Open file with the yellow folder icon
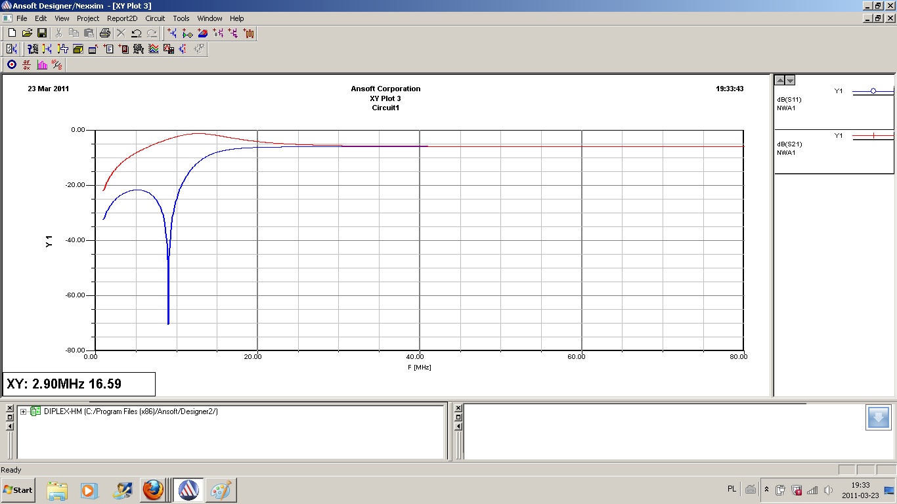 (x=27, y=33)
